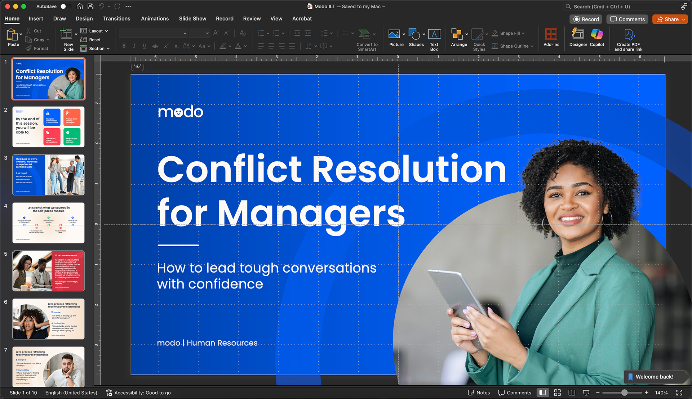
Task: Open the Picture insert tool
Action: (x=396, y=38)
